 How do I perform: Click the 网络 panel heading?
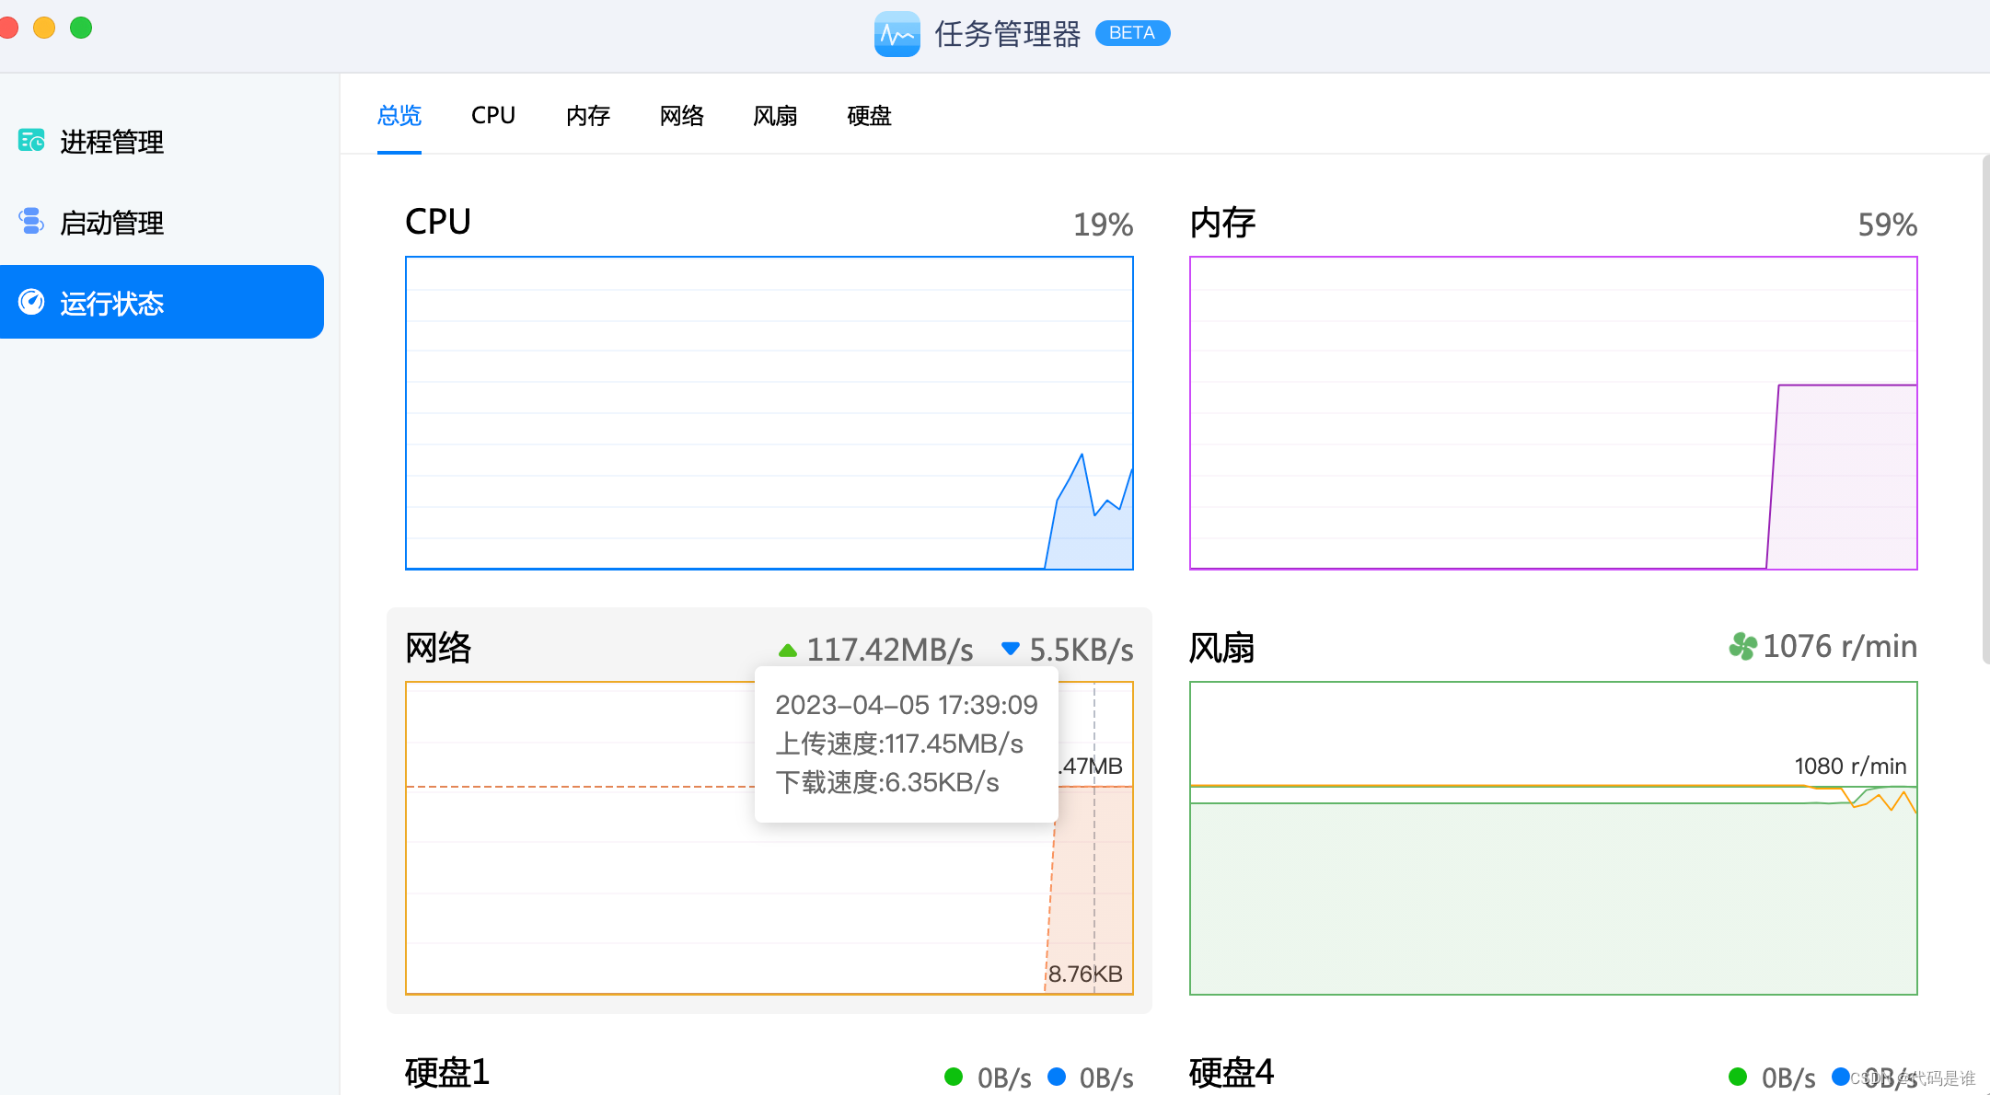(x=438, y=649)
